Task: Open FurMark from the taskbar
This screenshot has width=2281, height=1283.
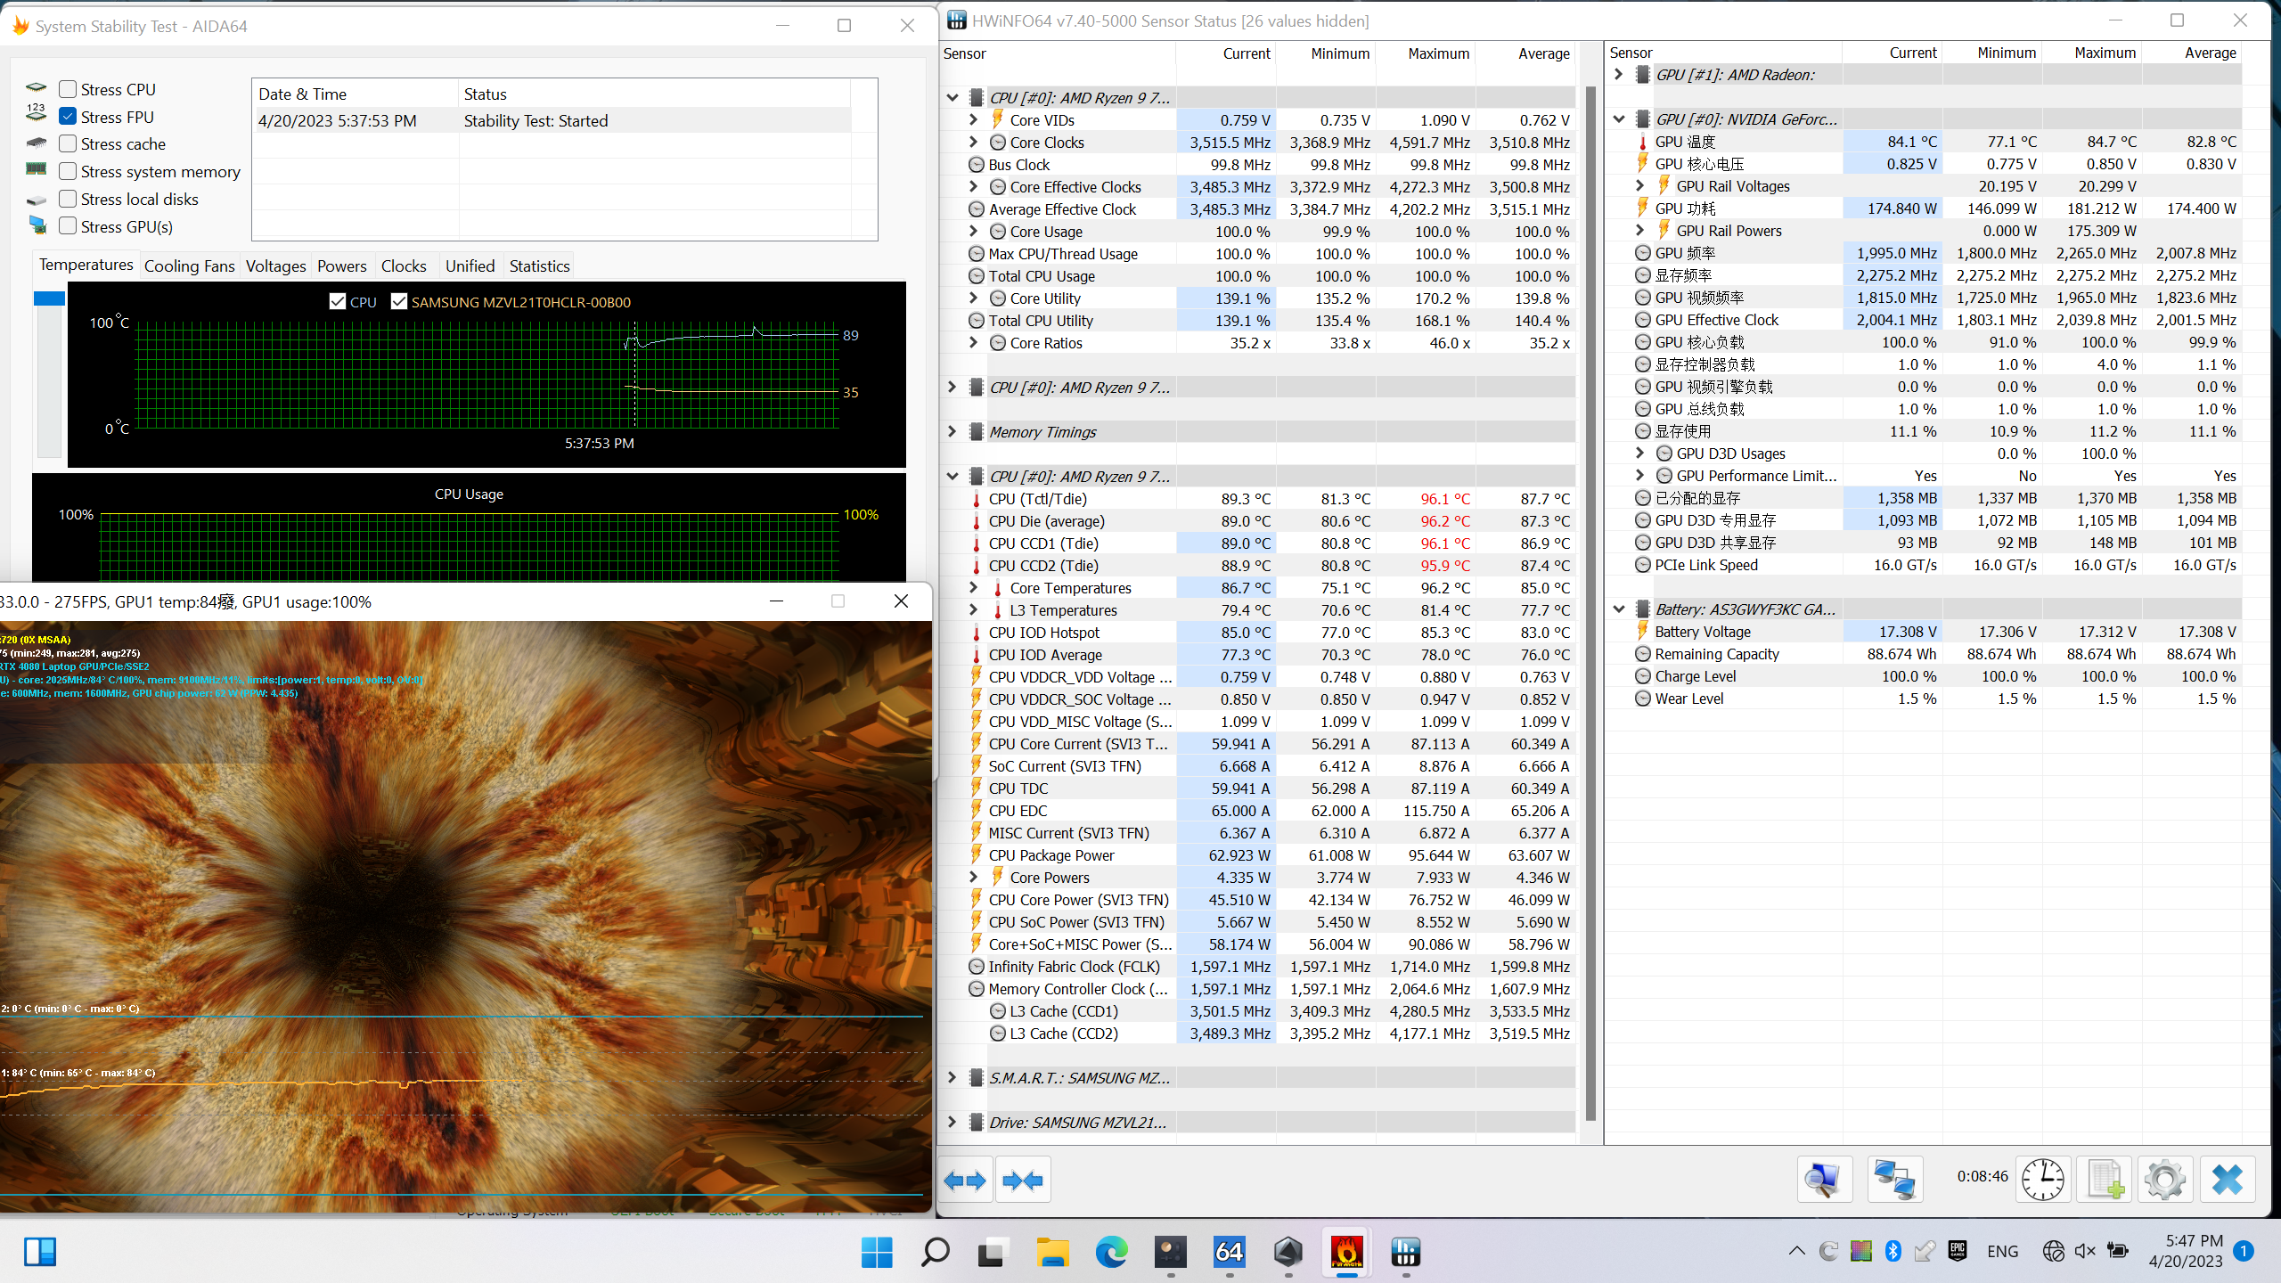Action: [1346, 1252]
